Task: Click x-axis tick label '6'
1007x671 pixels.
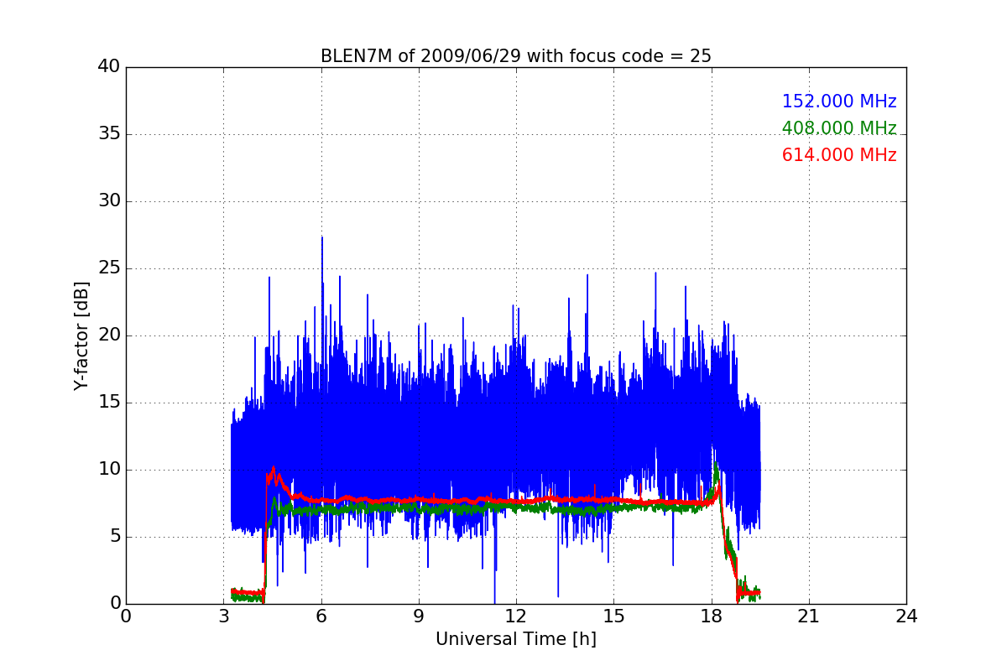Action: 321,616
